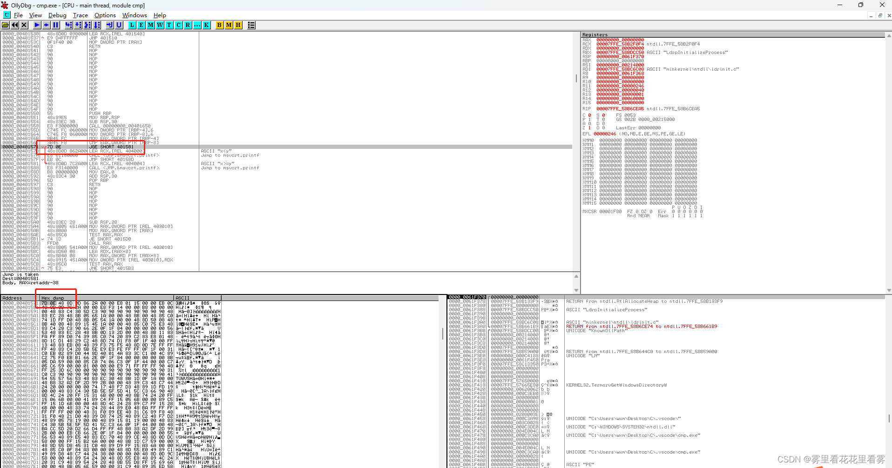Click the Address column header in the dump pane
This screenshot has height=468, width=892.
(x=20, y=298)
